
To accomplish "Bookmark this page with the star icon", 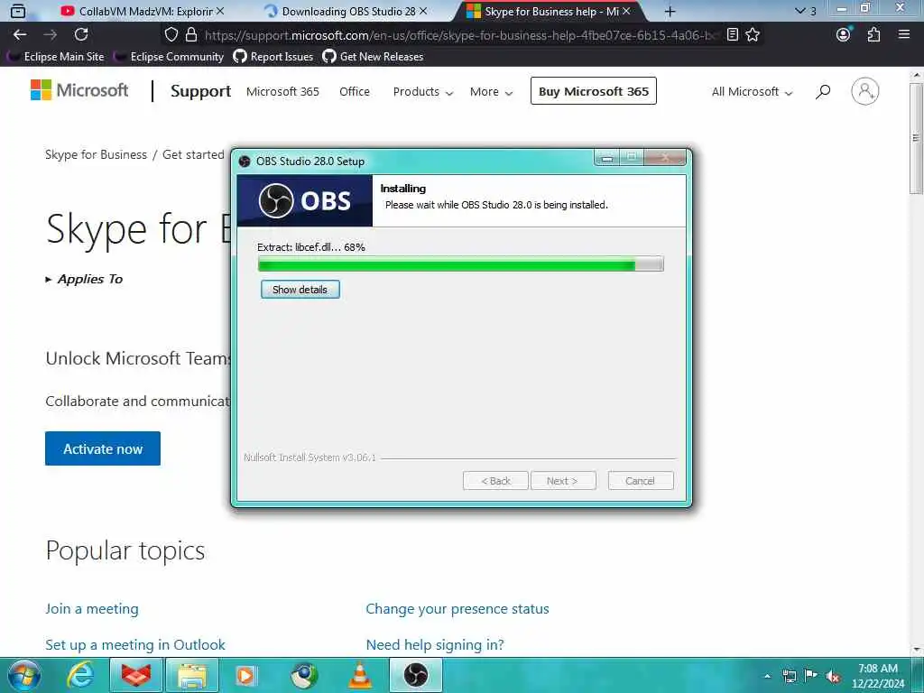I will click(753, 35).
